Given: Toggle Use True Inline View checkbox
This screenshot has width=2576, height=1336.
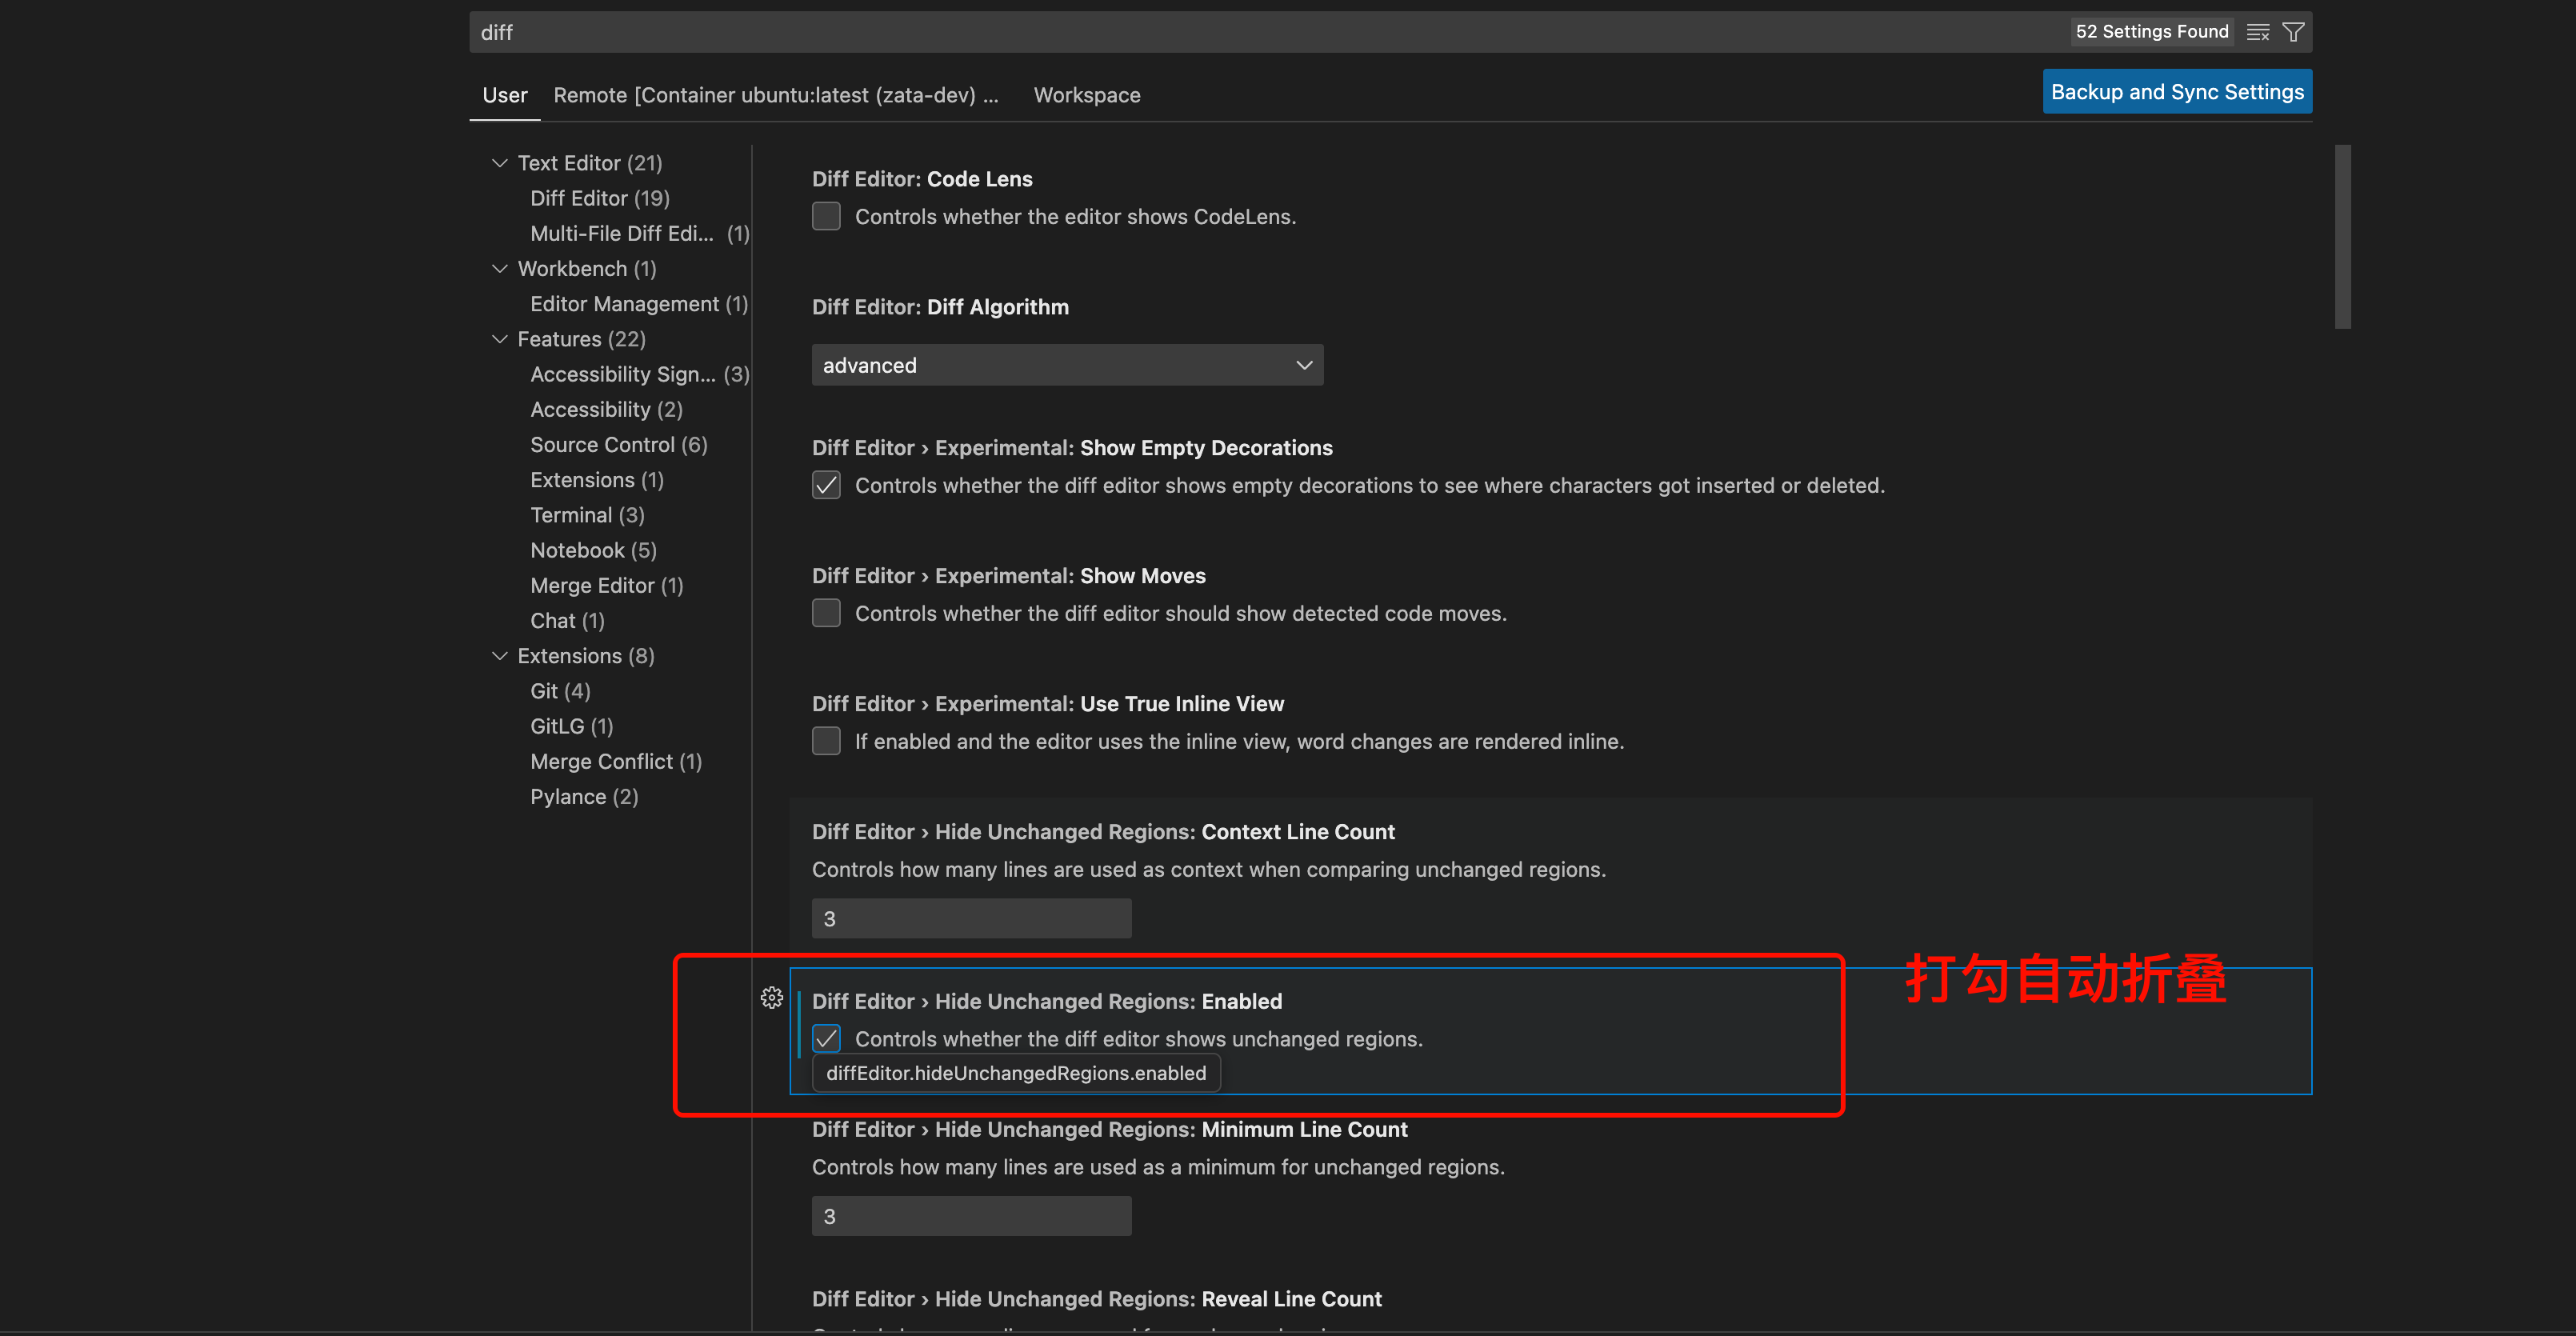Looking at the screenshot, I should 826,741.
